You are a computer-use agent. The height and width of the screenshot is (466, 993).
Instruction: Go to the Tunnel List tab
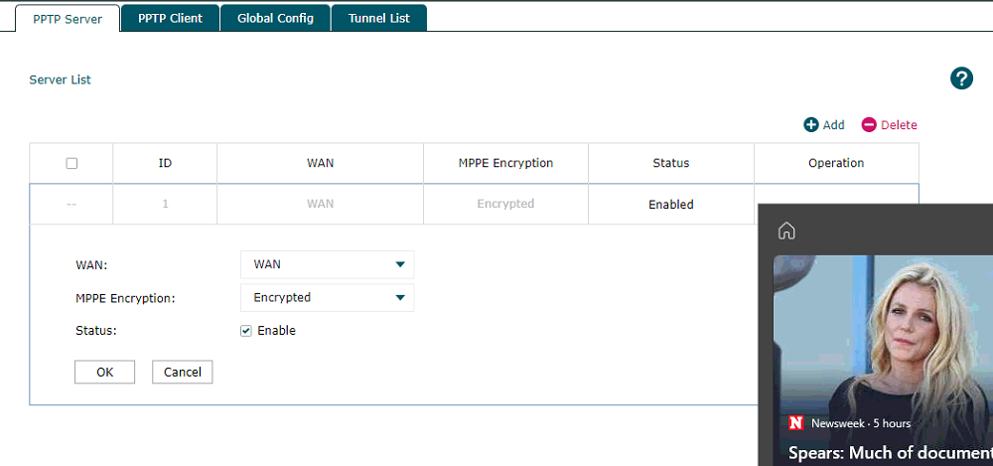(x=378, y=18)
